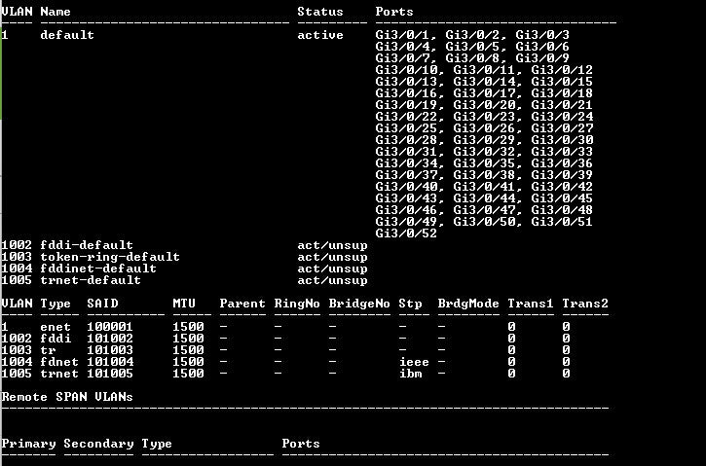
Task: Click port Gi3/0/5 in ports list
Action: coord(472,47)
